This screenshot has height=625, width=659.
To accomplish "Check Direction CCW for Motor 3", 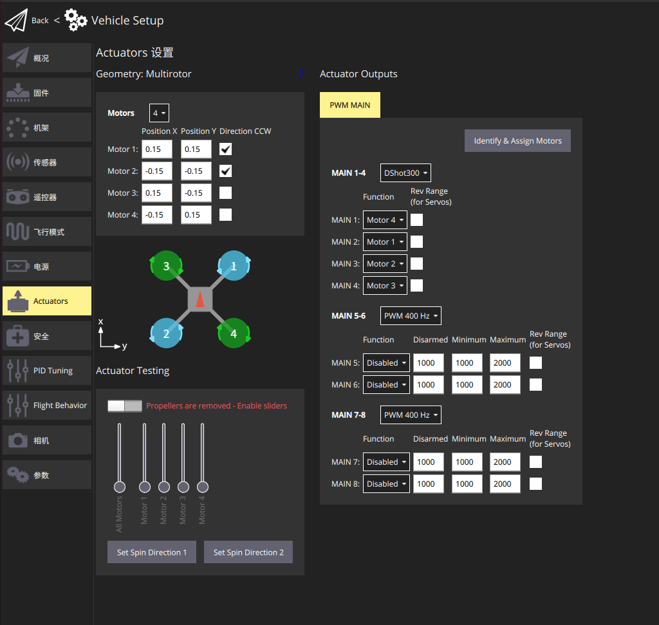I will click(226, 193).
